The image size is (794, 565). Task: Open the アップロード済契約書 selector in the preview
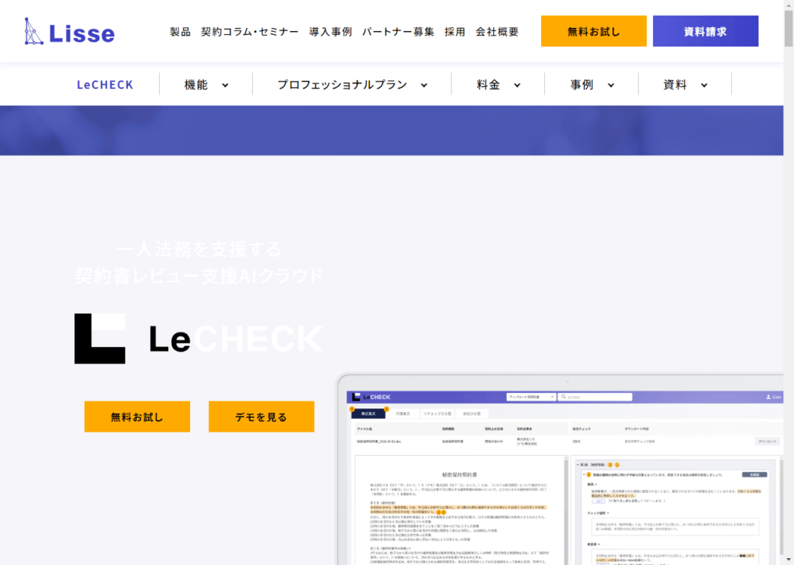[x=530, y=395]
